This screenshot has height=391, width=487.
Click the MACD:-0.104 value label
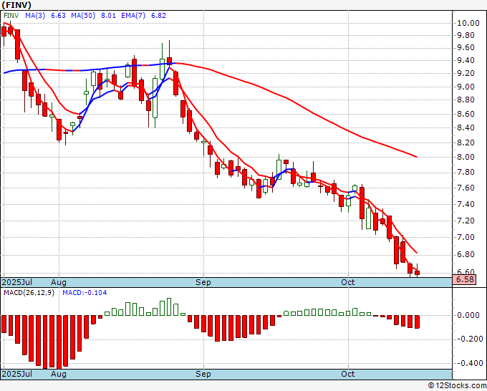(x=85, y=293)
